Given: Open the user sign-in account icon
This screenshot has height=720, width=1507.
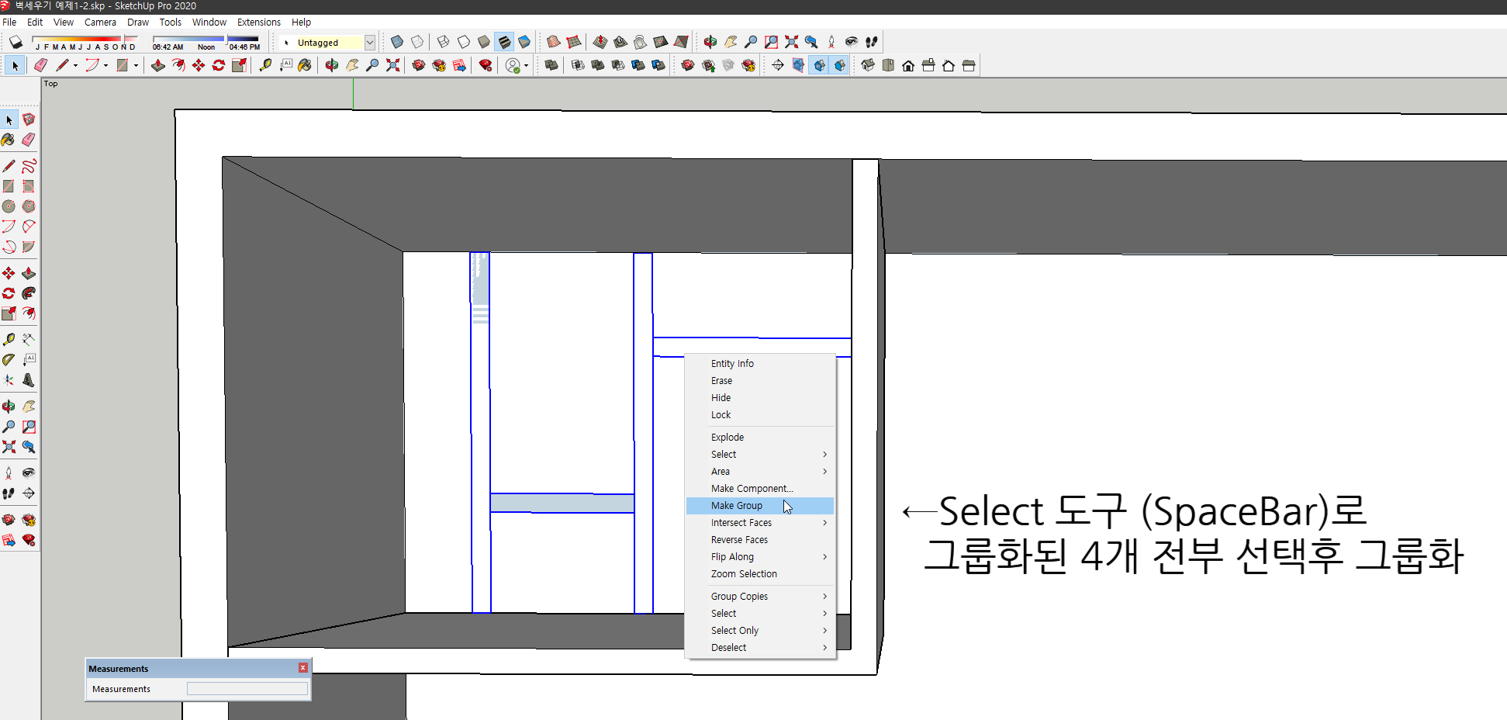Looking at the screenshot, I should click(x=513, y=65).
